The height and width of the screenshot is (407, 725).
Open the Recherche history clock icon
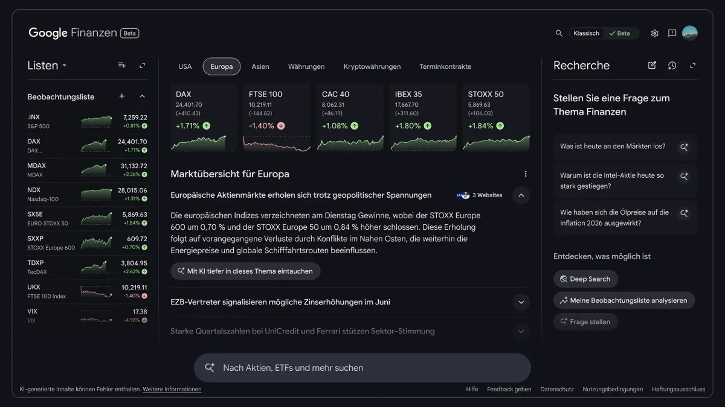tap(672, 65)
